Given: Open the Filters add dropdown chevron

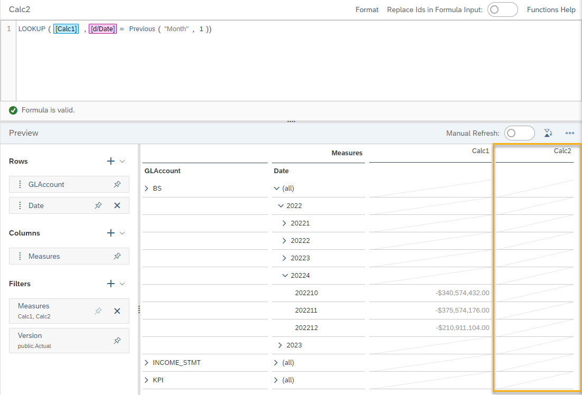Looking at the screenshot, I should 123,284.
